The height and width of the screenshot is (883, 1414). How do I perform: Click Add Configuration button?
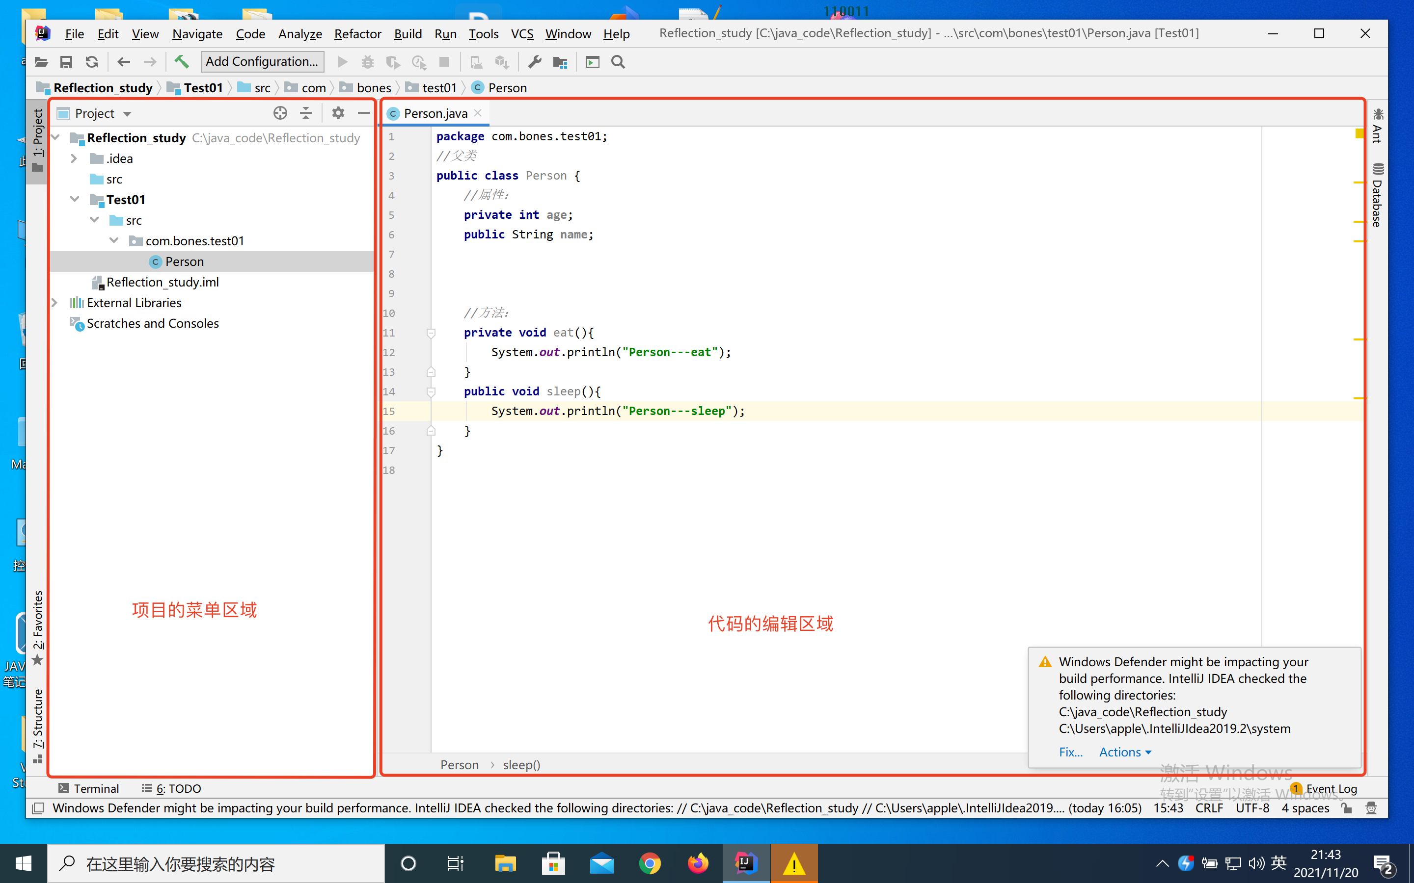point(262,61)
